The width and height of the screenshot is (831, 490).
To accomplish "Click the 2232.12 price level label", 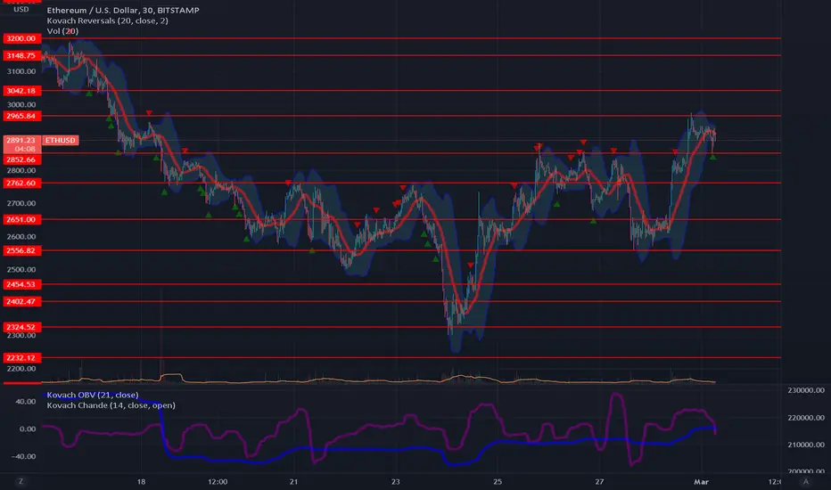I will point(21,357).
